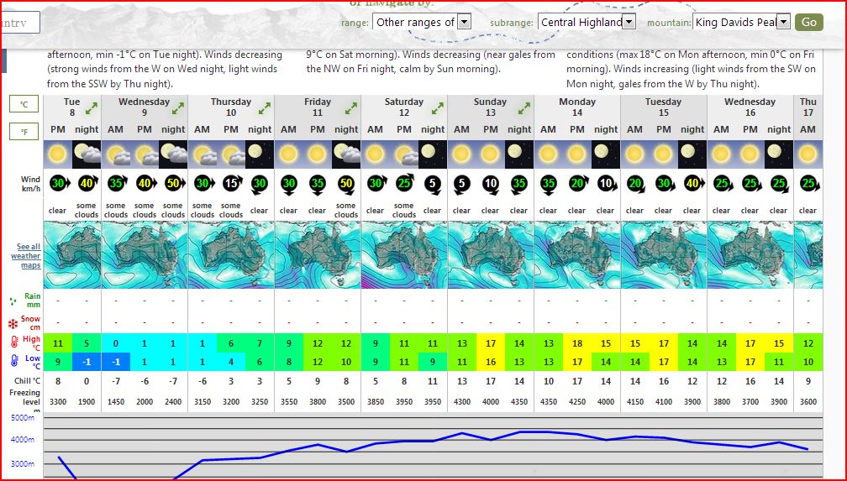Viewport: 847px width, 481px height.
Task: Click Tue 8 night low -1 cell
Action: click(x=87, y=362)
